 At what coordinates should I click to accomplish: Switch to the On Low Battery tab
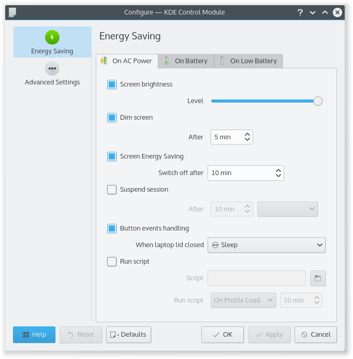tap(248, 61)
